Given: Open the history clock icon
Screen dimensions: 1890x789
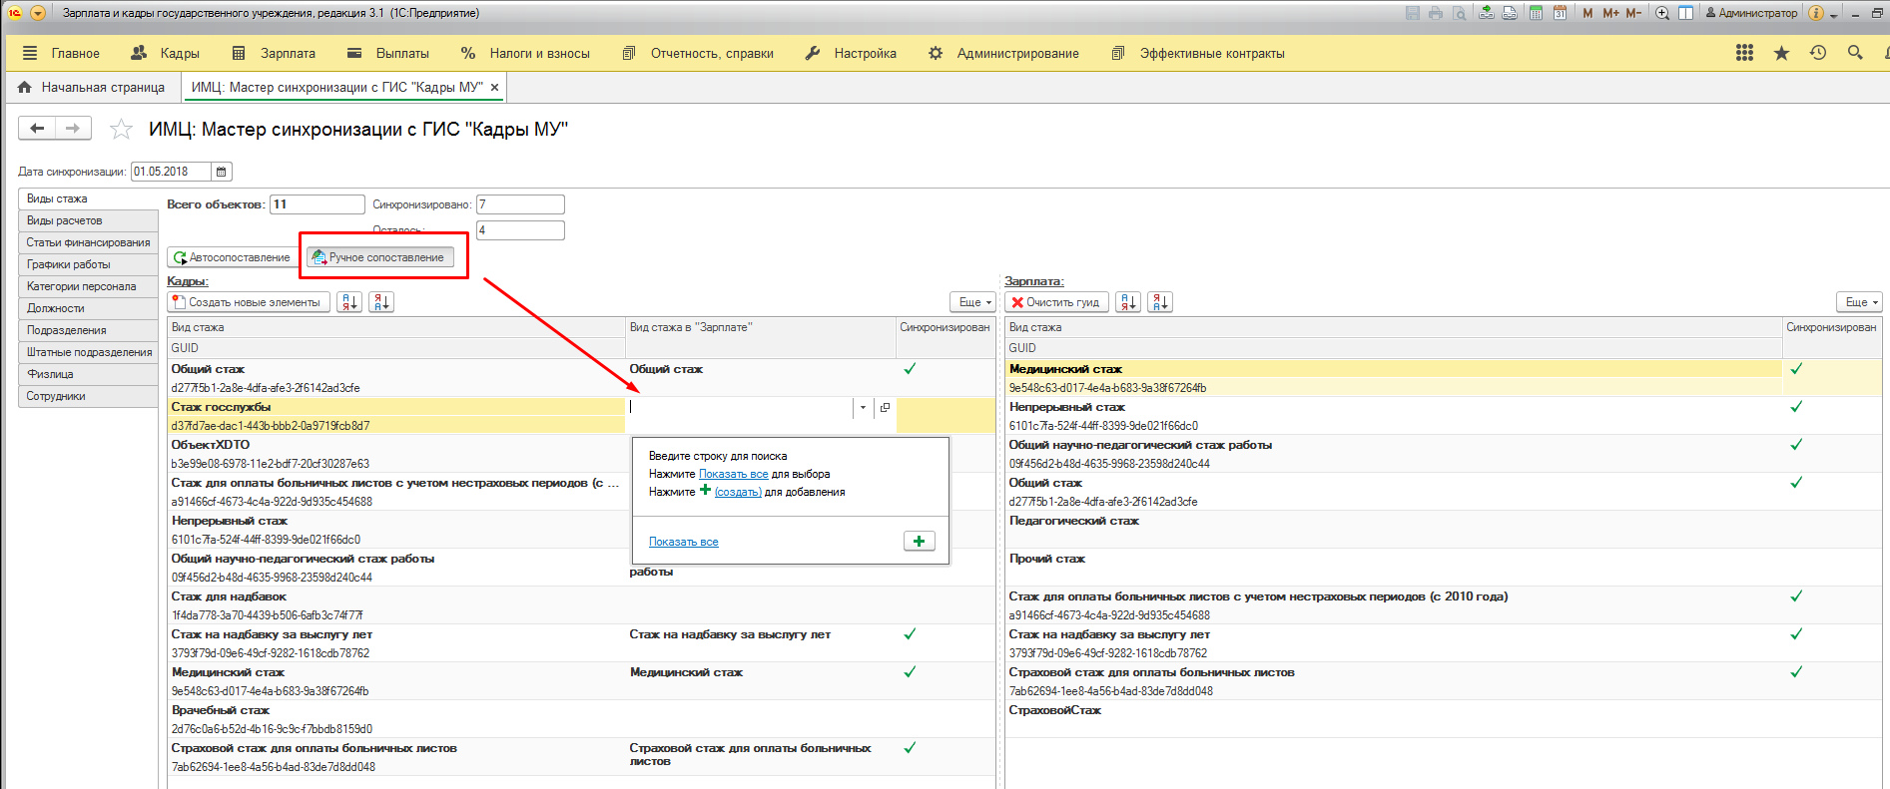Looking at the screenshot, I should (1818, 53).
